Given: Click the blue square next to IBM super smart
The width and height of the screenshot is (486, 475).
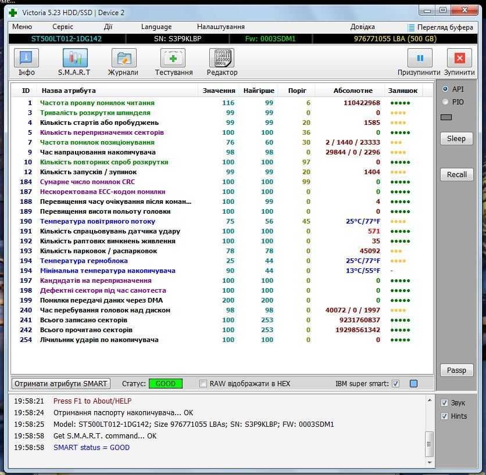Looking at the screenshot, I should (x=413, y=384).
